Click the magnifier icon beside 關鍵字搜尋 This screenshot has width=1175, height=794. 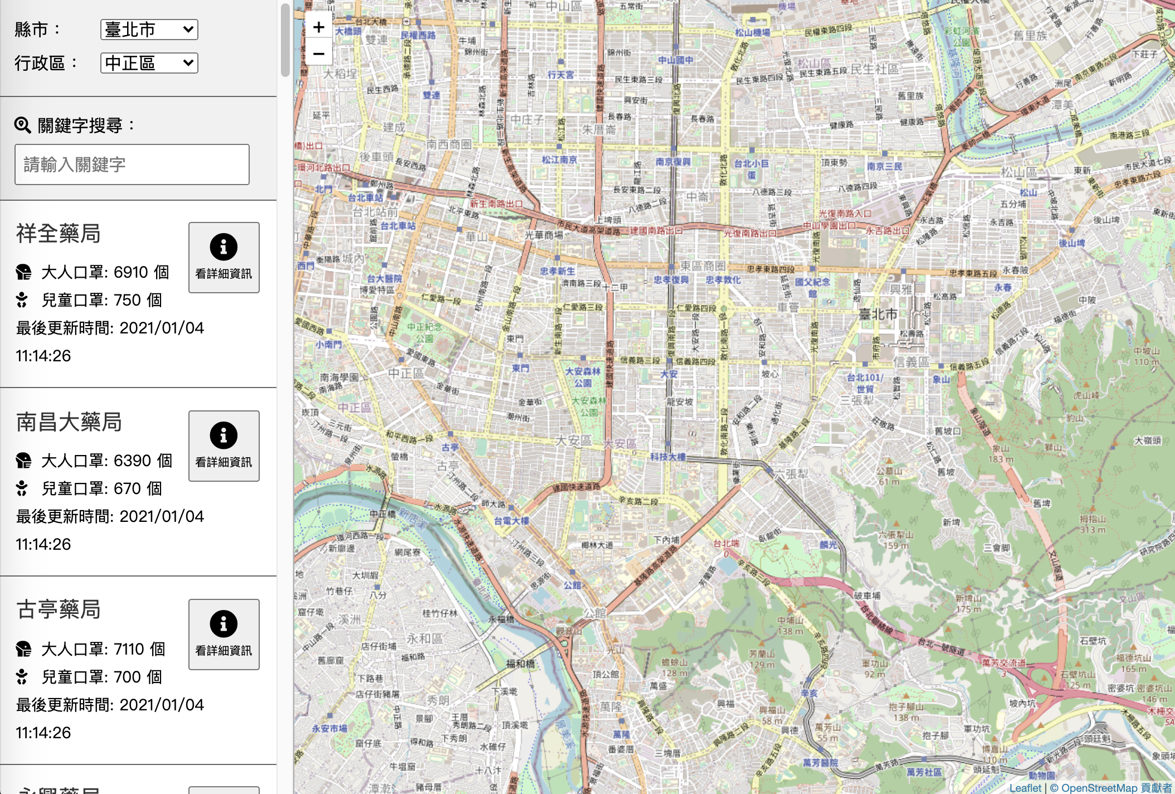click(23, 125)
